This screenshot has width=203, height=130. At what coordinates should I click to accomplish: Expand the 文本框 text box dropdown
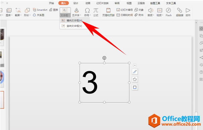pyautogui.click(x=65, y=15)
